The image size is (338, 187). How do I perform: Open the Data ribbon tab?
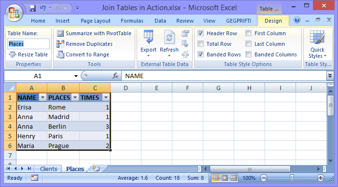tap(160, 21)
